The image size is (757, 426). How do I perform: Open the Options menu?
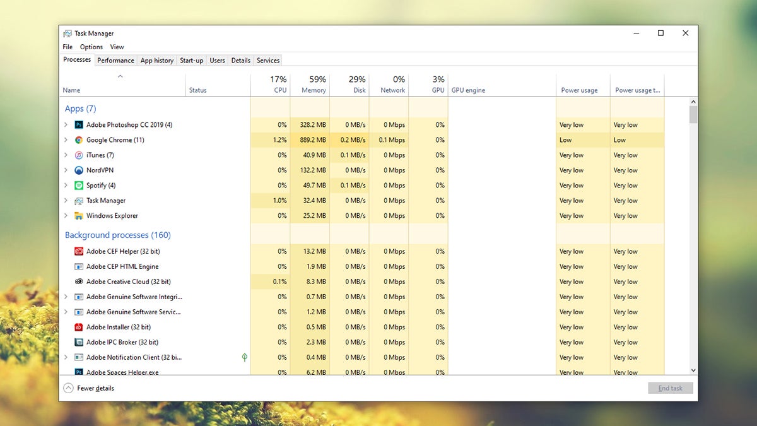[91, 47]
